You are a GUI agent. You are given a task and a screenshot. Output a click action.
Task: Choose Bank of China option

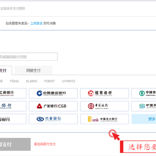[x=105, y=106]
